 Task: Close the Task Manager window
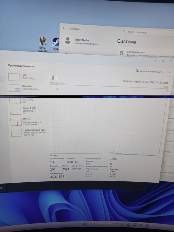coord(171,61)
